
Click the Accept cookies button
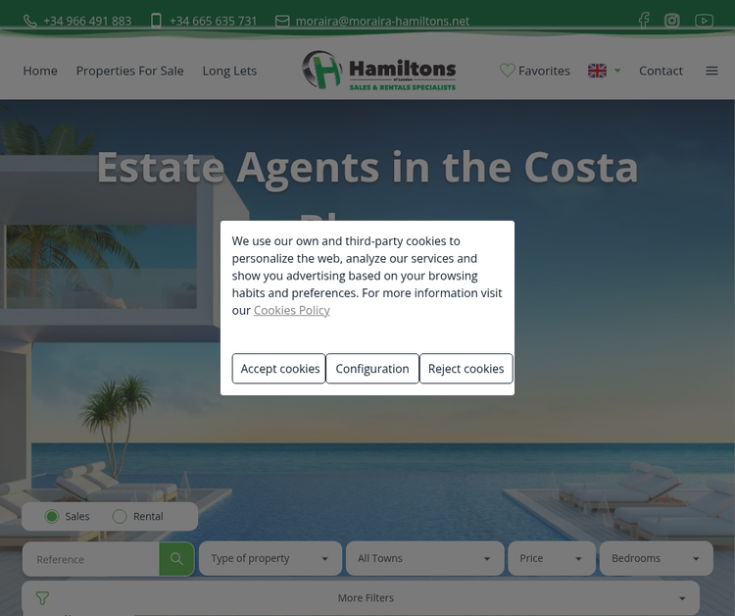tap(279, 368)
